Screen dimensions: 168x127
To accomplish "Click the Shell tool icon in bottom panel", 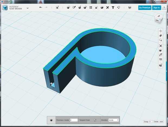I will pos(51,120).
